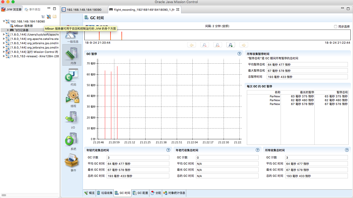Screen dimensions: 353x198
Task: Click the 最大暂停总和 value field
Action: (x=307, y=71)
